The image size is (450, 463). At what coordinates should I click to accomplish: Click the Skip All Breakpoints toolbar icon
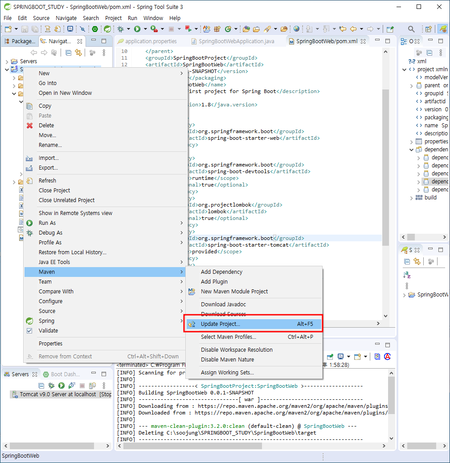(82, 29)
